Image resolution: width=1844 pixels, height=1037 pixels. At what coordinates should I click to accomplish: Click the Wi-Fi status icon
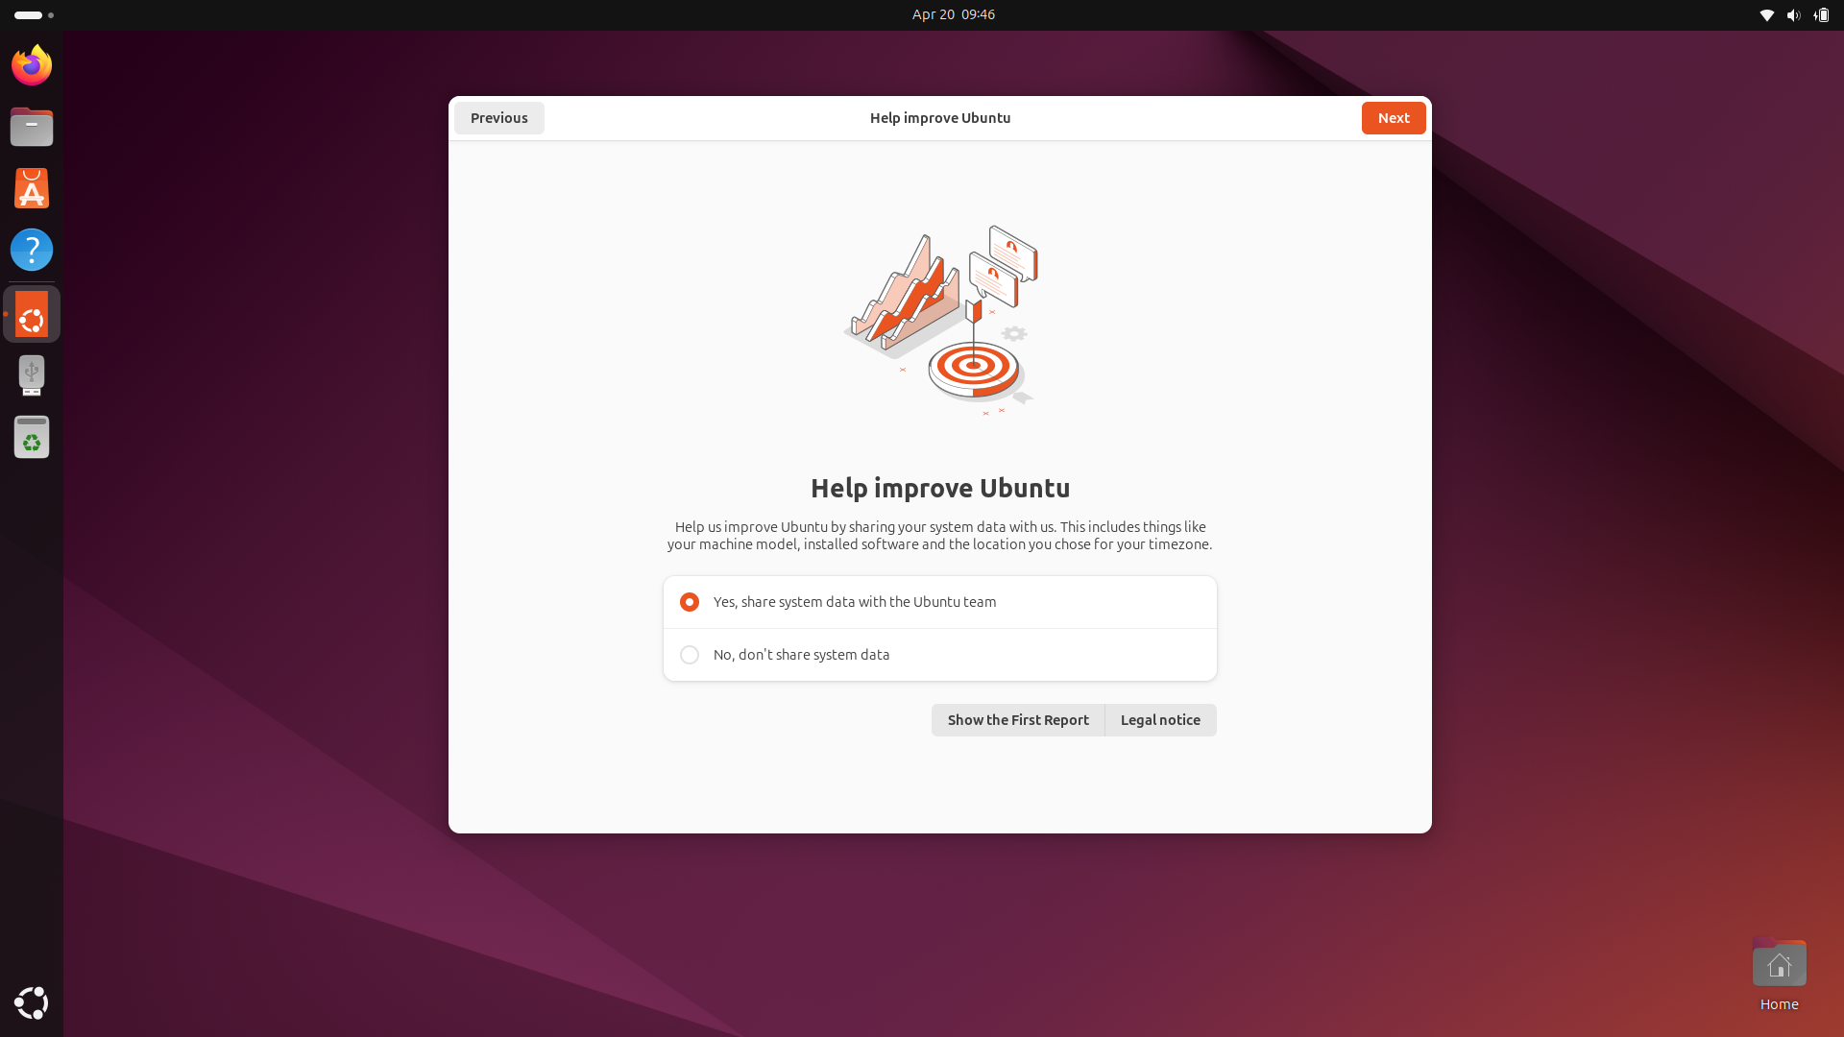[1766, 14]
